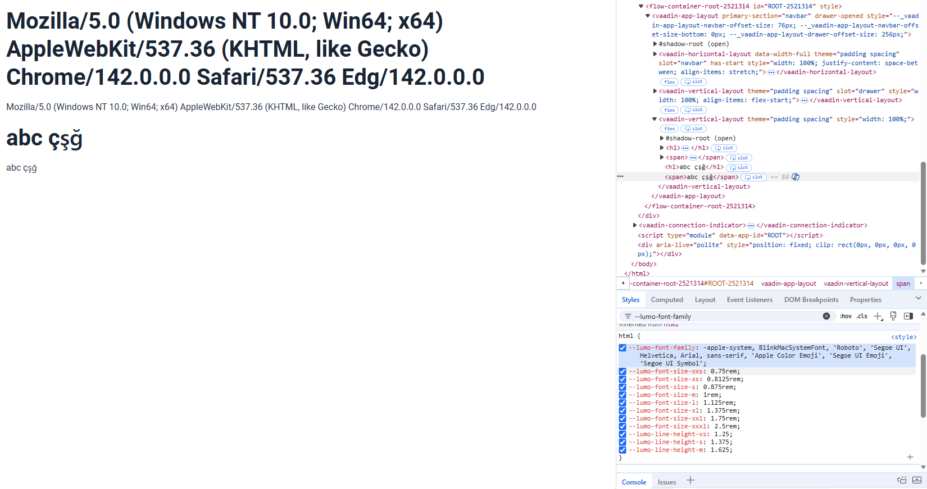Open the <style> source link
Screen dimensions: 927x489
click(903, 337)
